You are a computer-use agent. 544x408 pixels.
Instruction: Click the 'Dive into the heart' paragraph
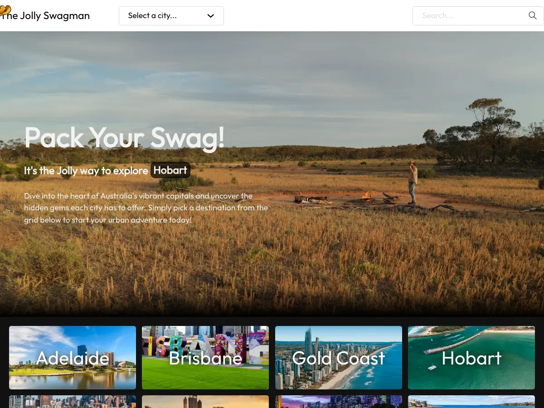pyautogui.click(x=146, y=208)
